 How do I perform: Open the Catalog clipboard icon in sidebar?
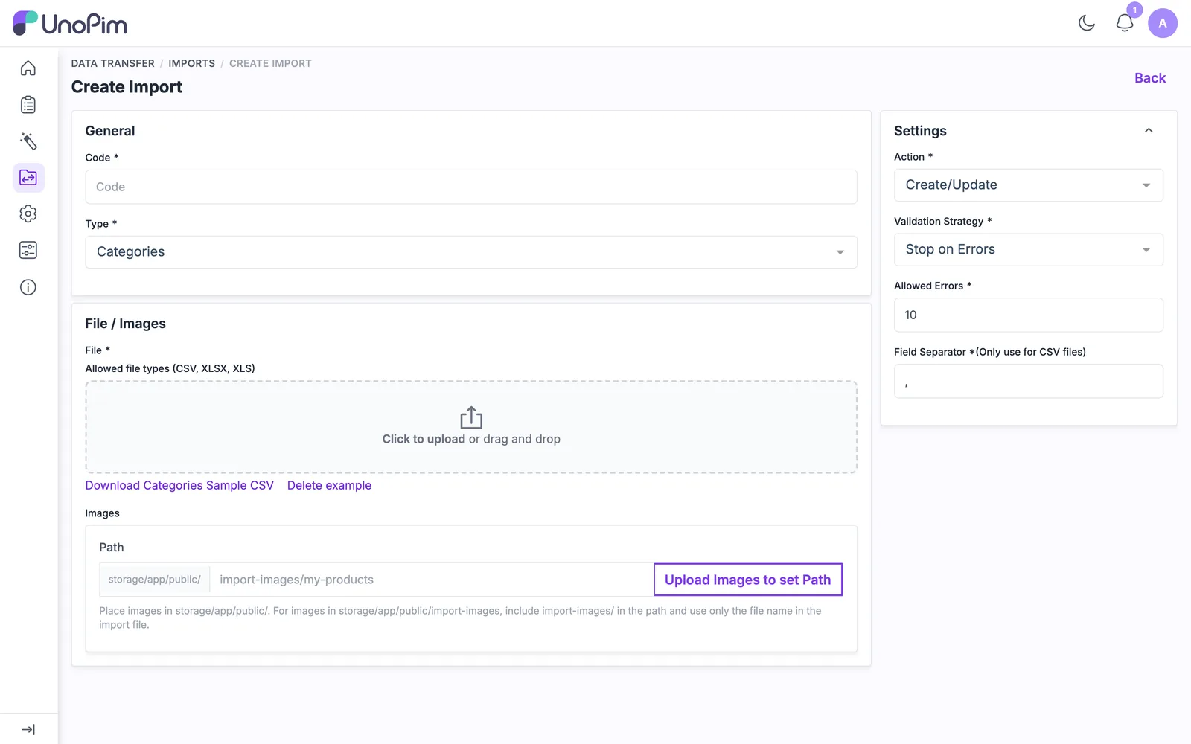tap(28, 105)
